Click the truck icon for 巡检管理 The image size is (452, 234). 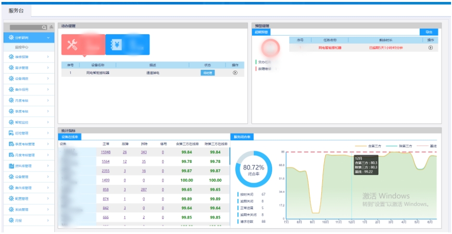tap(11, 133)
